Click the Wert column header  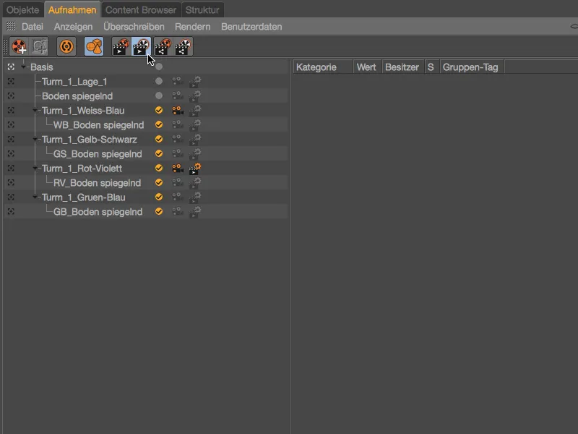(x=367, y=67)
